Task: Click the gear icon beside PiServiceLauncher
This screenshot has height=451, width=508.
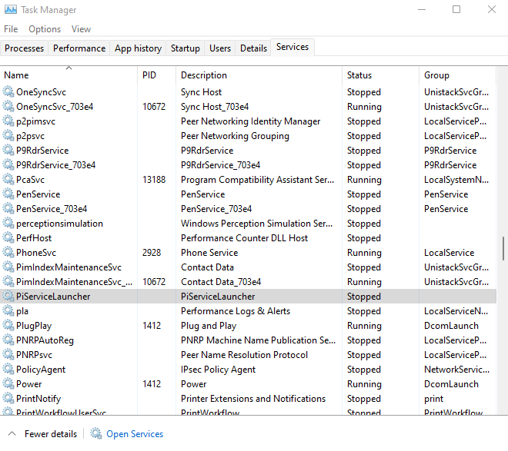Action: pyautogui.click(x=8, y=296)
